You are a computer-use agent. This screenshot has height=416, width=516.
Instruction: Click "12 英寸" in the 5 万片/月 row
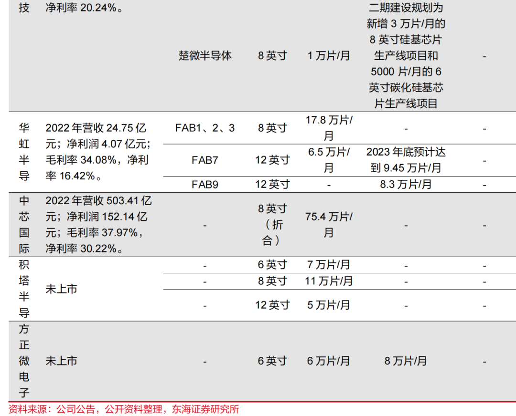click(x=272, y=305)
